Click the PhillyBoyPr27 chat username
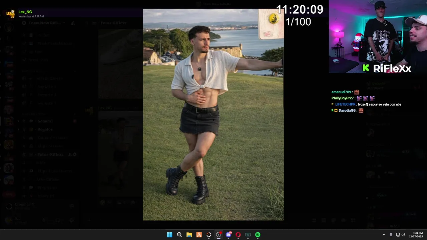 [343, 98]
